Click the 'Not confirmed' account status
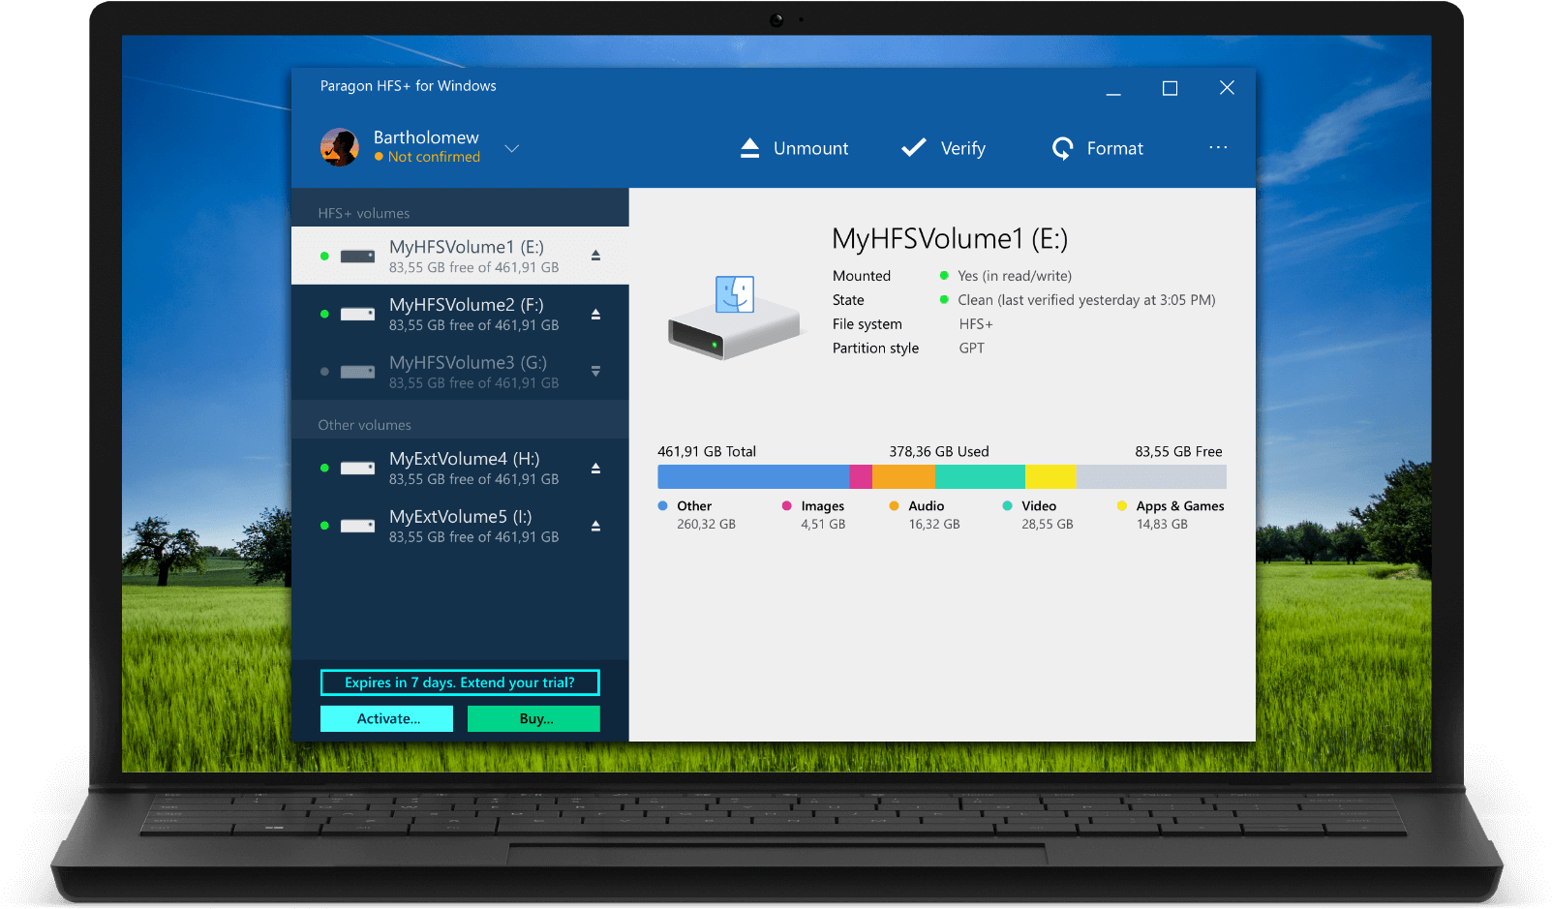Screen dimensions: 1552x909 (428, 157)
